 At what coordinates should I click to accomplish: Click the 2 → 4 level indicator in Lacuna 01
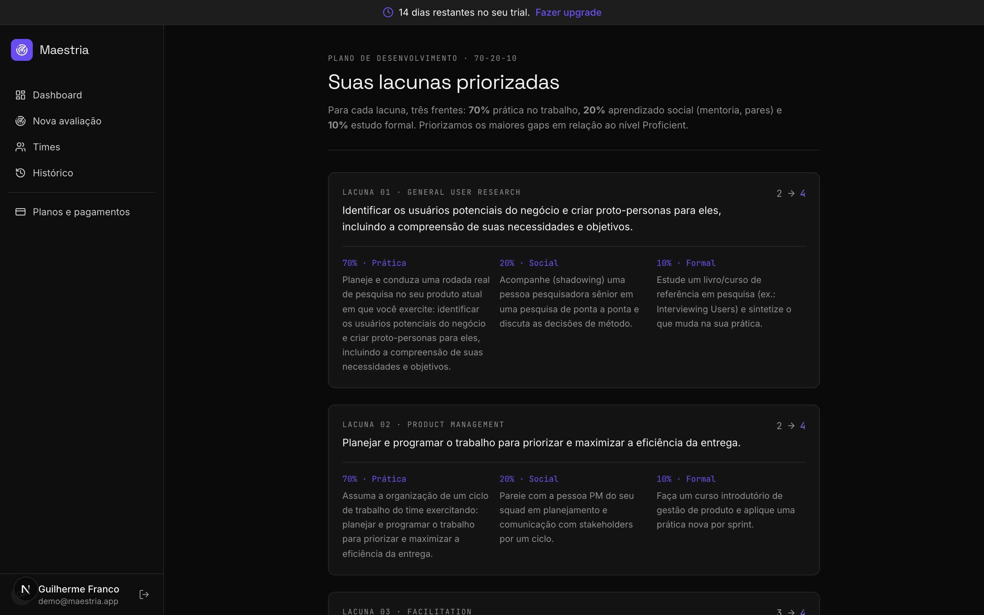(x=791, y=194)
